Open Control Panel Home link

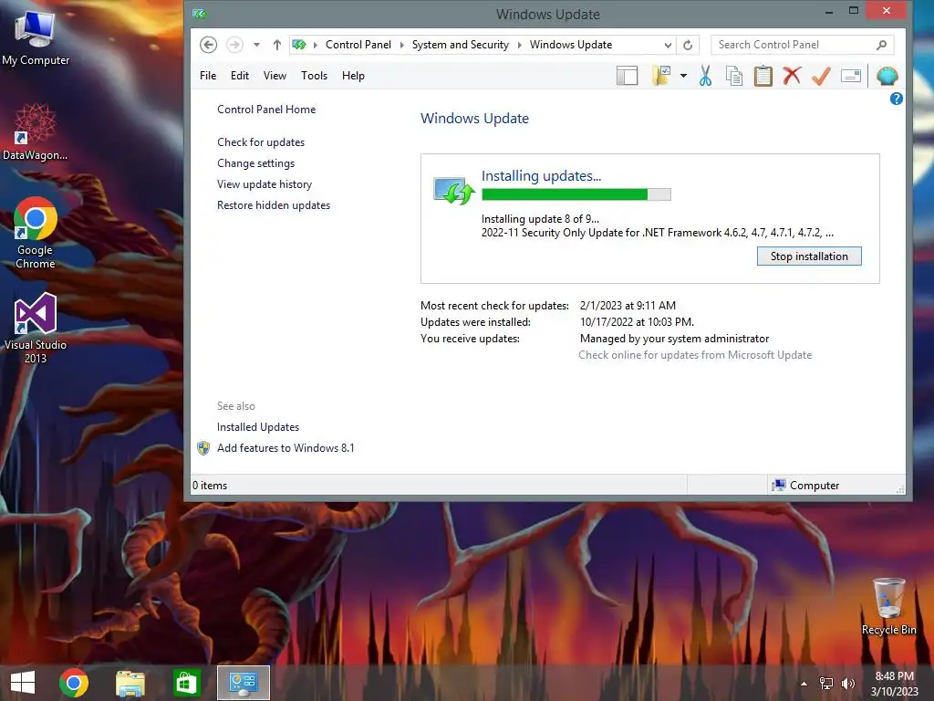click(266, 110)
